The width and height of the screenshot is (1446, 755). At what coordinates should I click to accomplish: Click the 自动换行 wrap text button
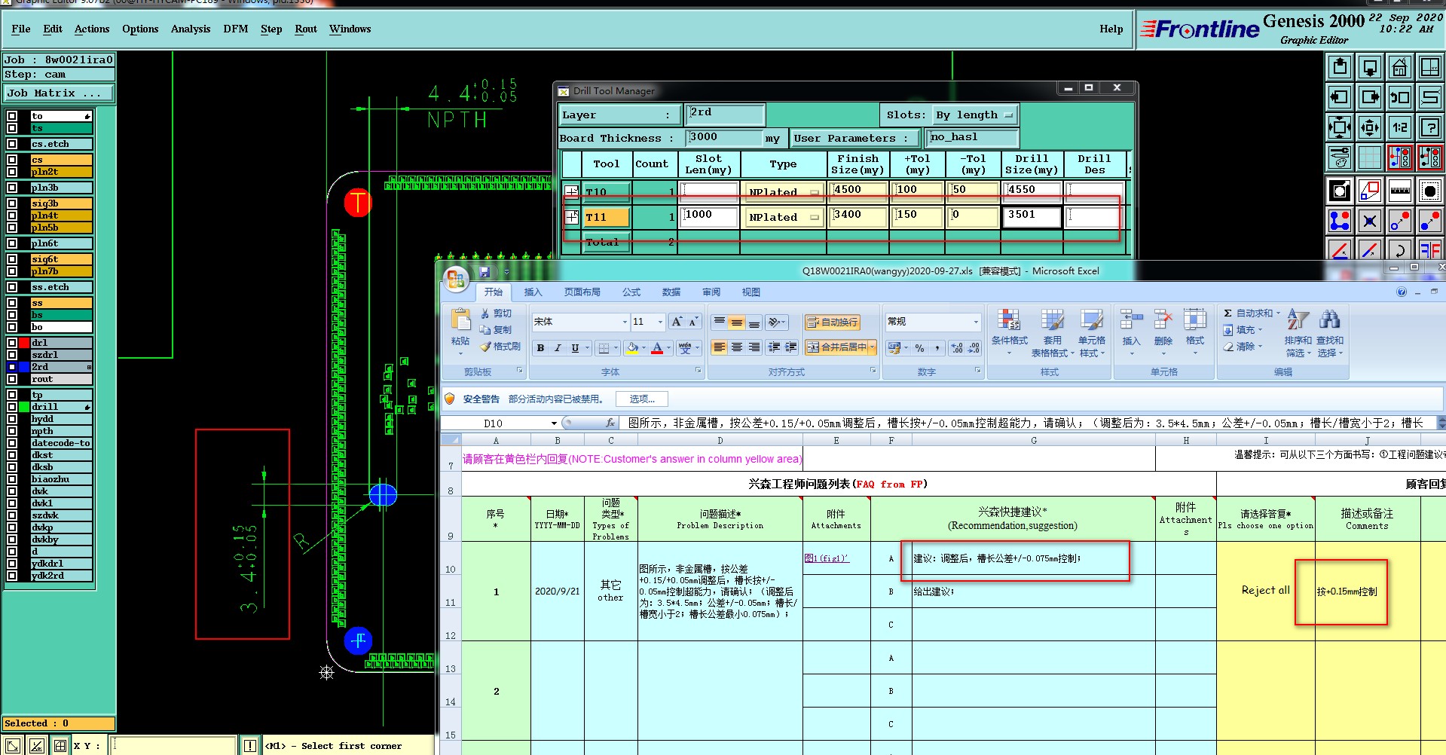832,322
